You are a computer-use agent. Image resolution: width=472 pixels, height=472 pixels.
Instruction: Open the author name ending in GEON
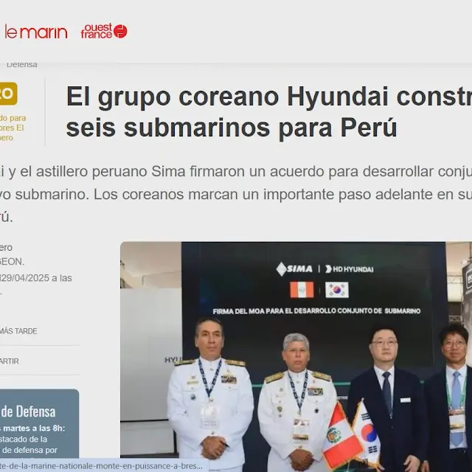[x=12, y=261]
